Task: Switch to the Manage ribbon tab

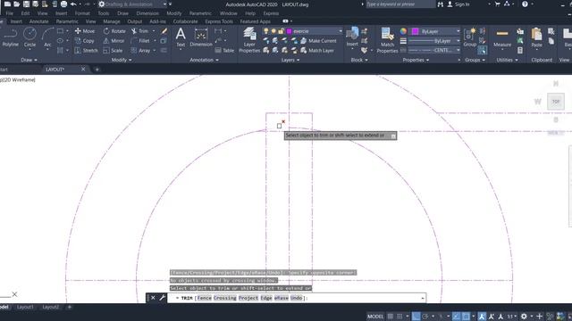Action: 112,21
